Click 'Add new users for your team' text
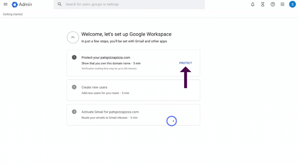 coord(100,93)
